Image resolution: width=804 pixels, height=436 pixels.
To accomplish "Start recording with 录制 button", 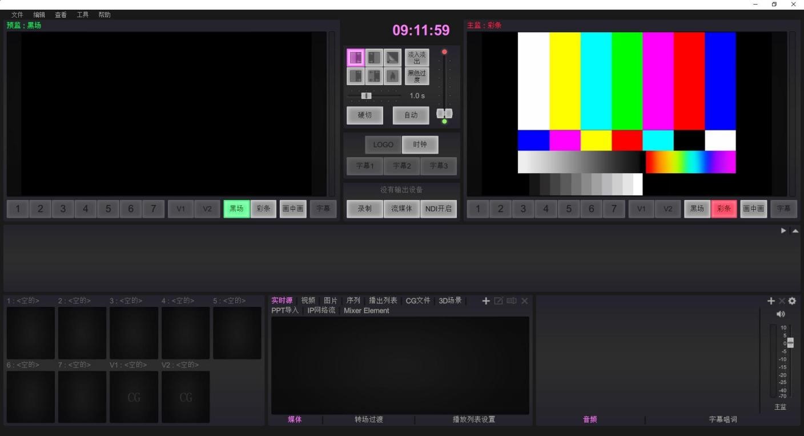I will click(x=365, y=209).
